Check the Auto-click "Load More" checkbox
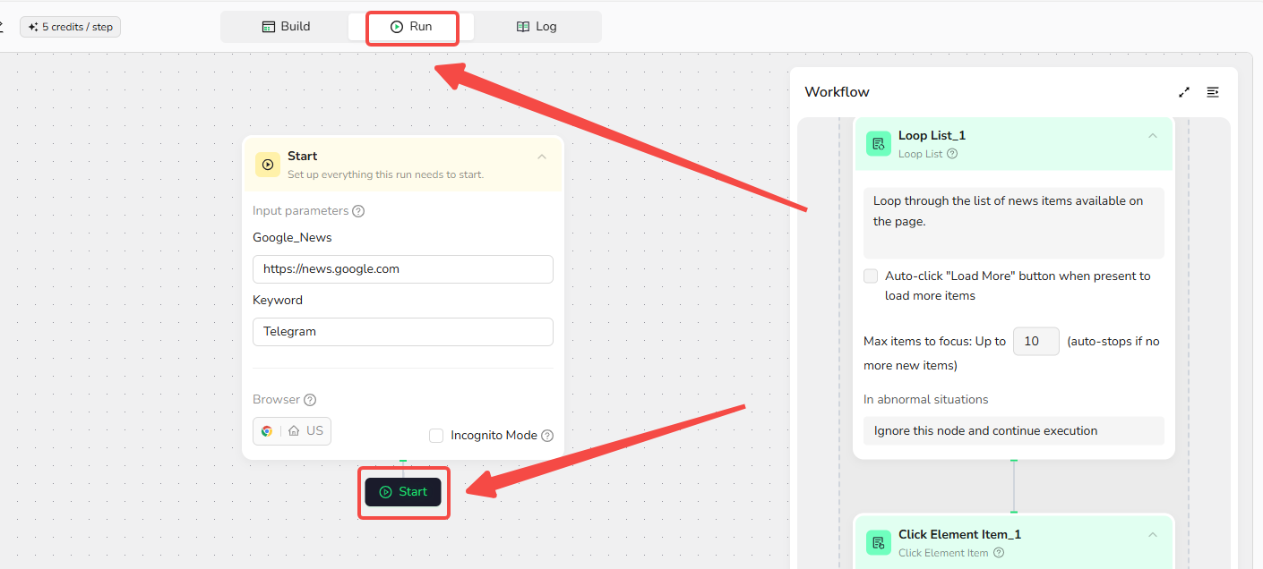 tap(871, 276)
